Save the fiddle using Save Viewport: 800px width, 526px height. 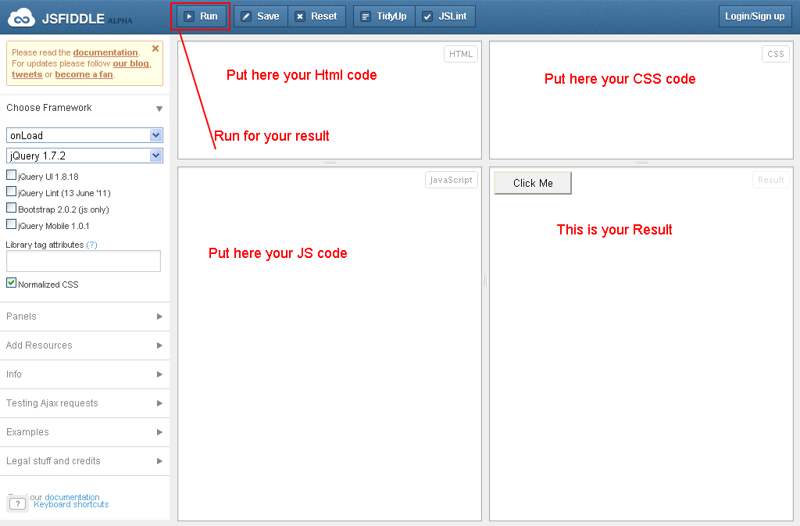[x=261, y=16]
